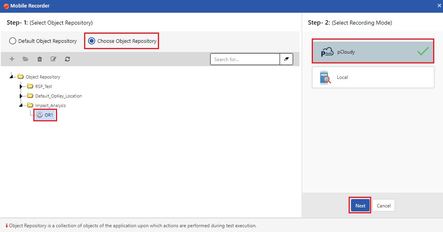Click the eraser clear-search icon
Screen dimensions: 443x232
(286, 59)
